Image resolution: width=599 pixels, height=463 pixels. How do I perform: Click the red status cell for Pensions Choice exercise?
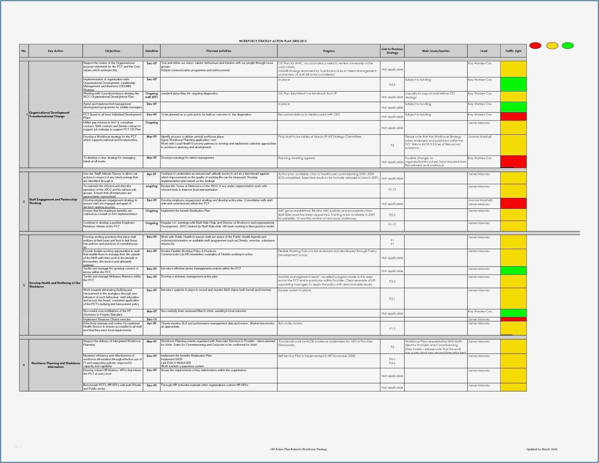tap(513, 319)
